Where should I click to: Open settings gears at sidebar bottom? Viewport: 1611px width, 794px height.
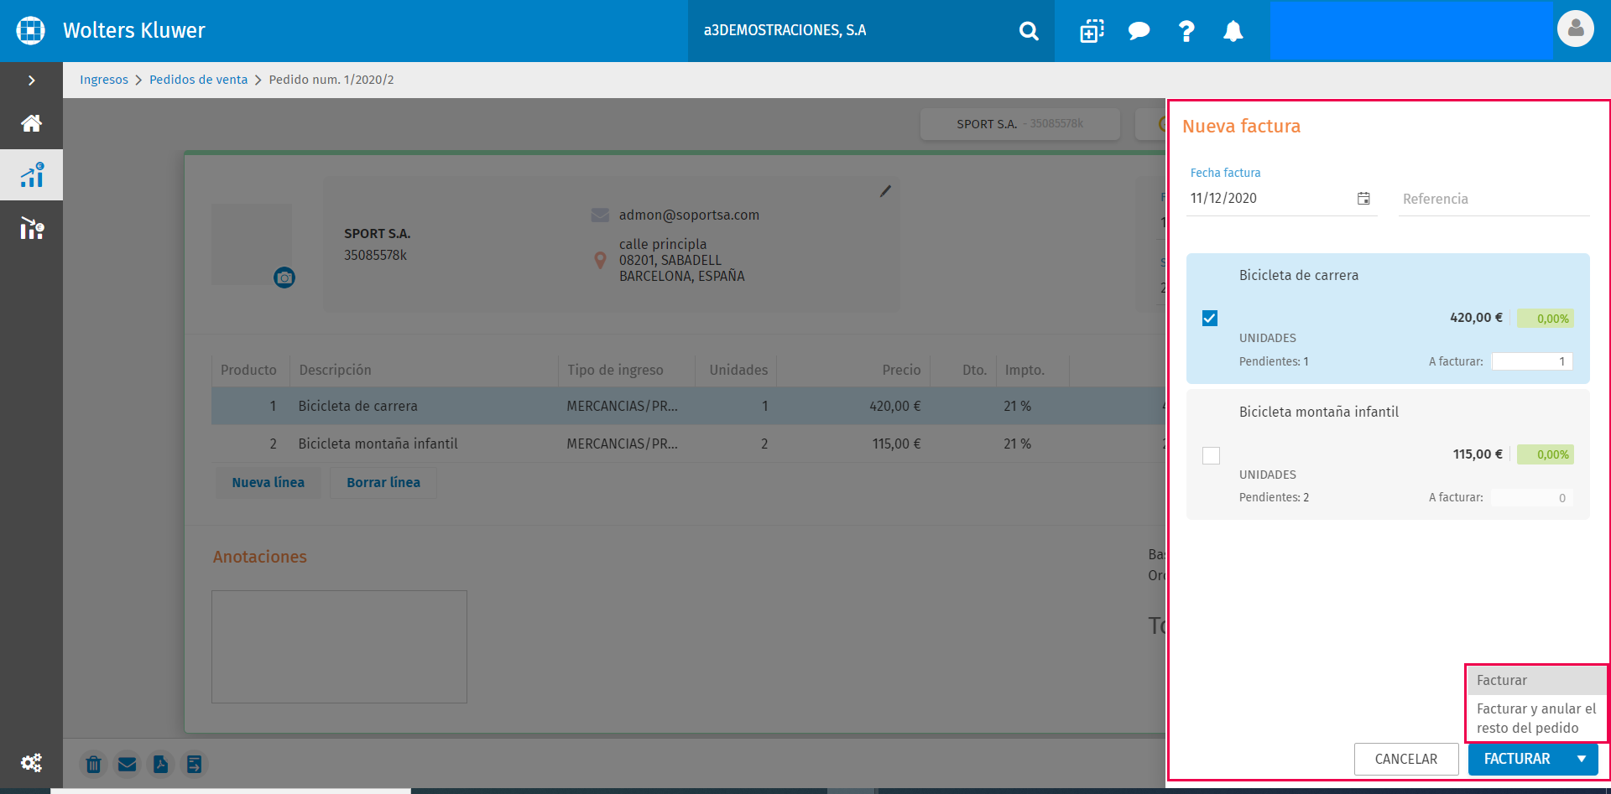click(x=31, y=762)
